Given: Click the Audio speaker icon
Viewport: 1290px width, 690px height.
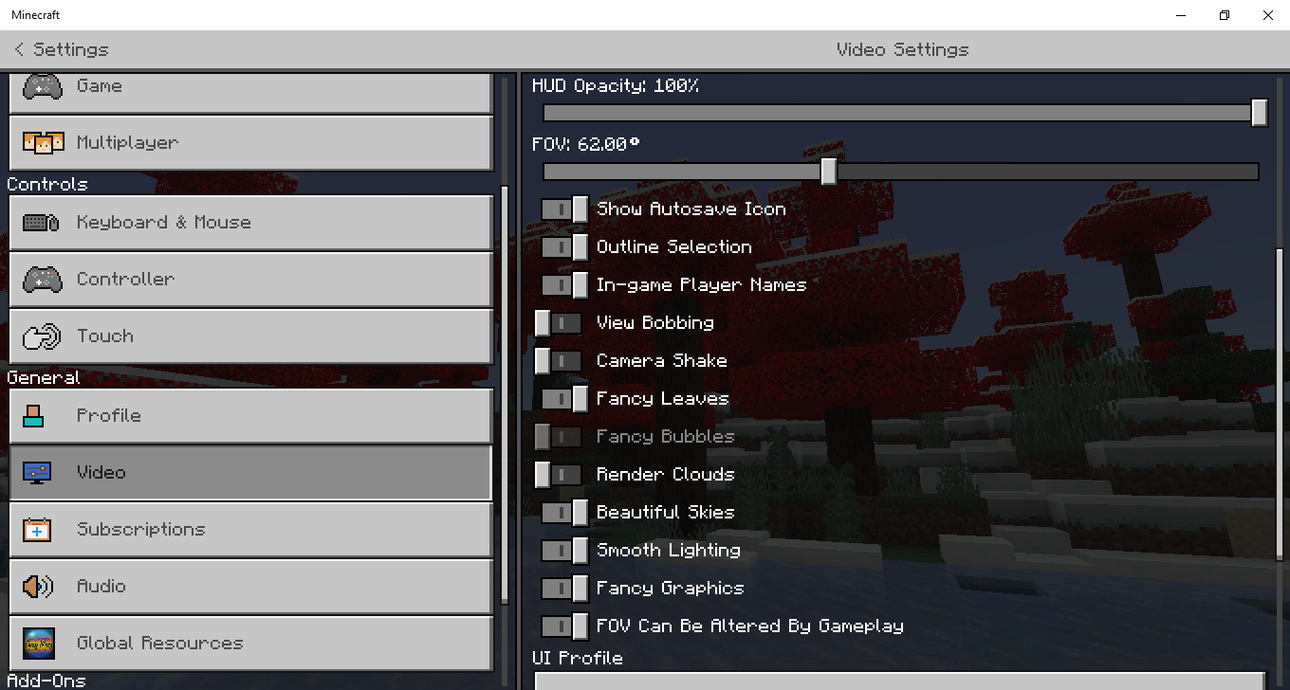Looking at the screenshot, I should pyautogui.click(x=38, y=587).
